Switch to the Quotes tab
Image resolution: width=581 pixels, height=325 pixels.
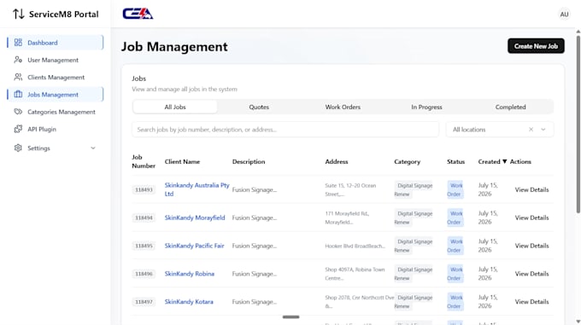tap(259, 107)
